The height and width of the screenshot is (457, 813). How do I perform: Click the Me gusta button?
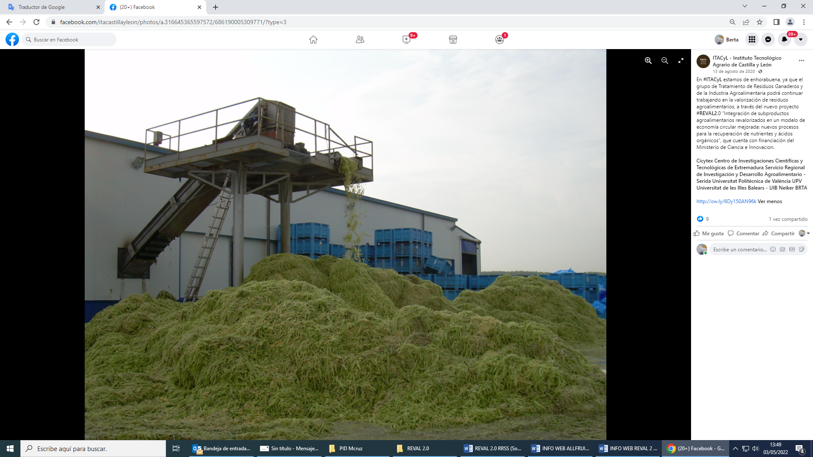coord(709,234)
